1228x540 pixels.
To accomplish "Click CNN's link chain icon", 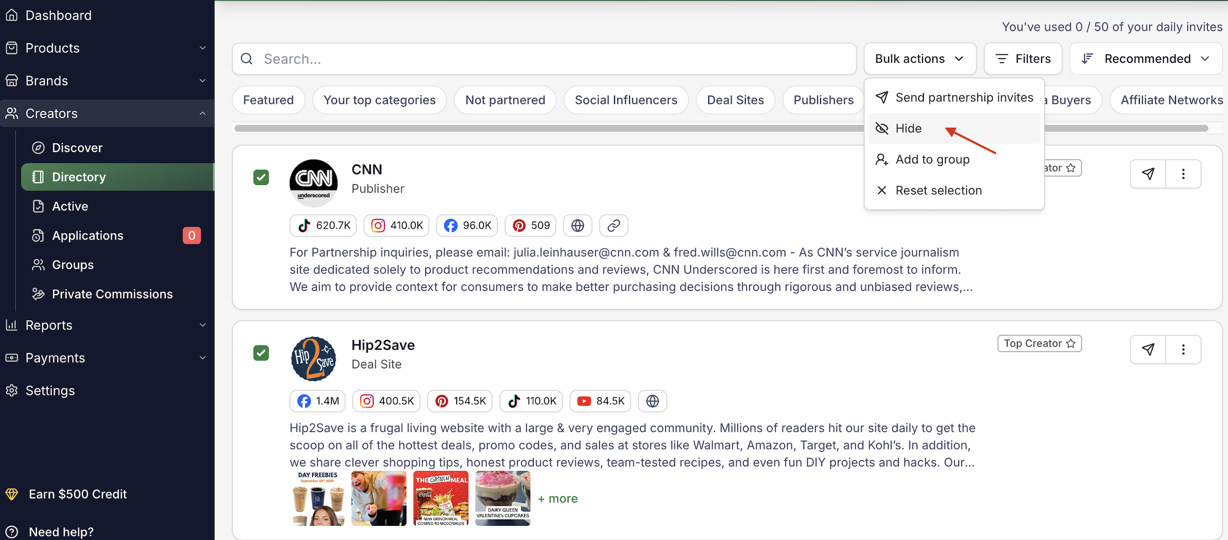I will (x=613, y=225).
